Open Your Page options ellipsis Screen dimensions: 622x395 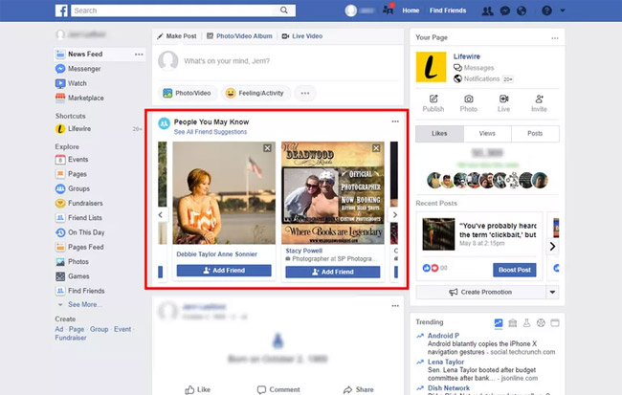(555, 38)
